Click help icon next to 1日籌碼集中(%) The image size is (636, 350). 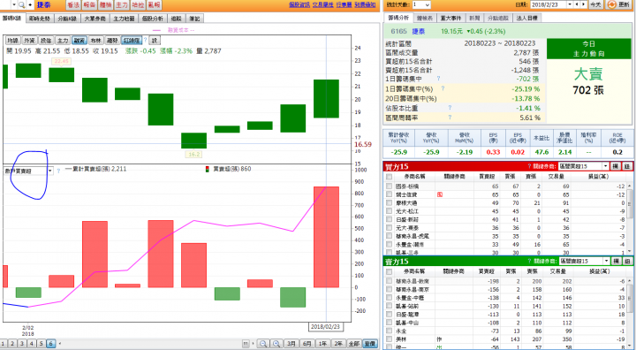(x=443, y=88)
